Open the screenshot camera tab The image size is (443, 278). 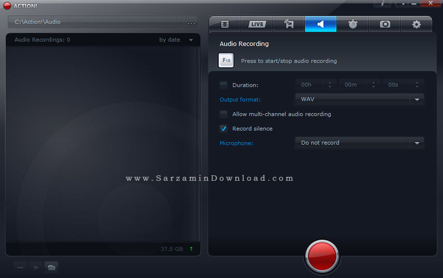385,24
